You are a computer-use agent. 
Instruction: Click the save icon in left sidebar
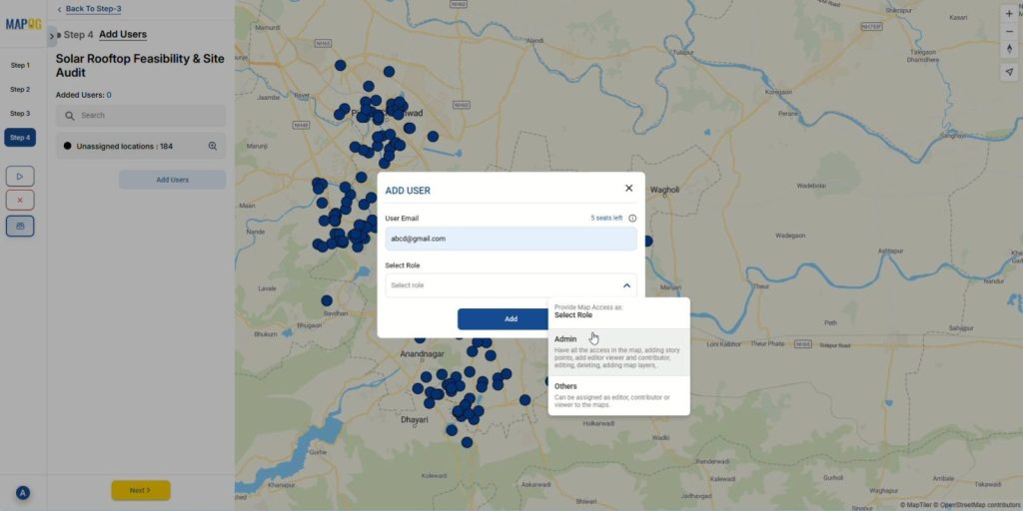[x=20, y=227]
